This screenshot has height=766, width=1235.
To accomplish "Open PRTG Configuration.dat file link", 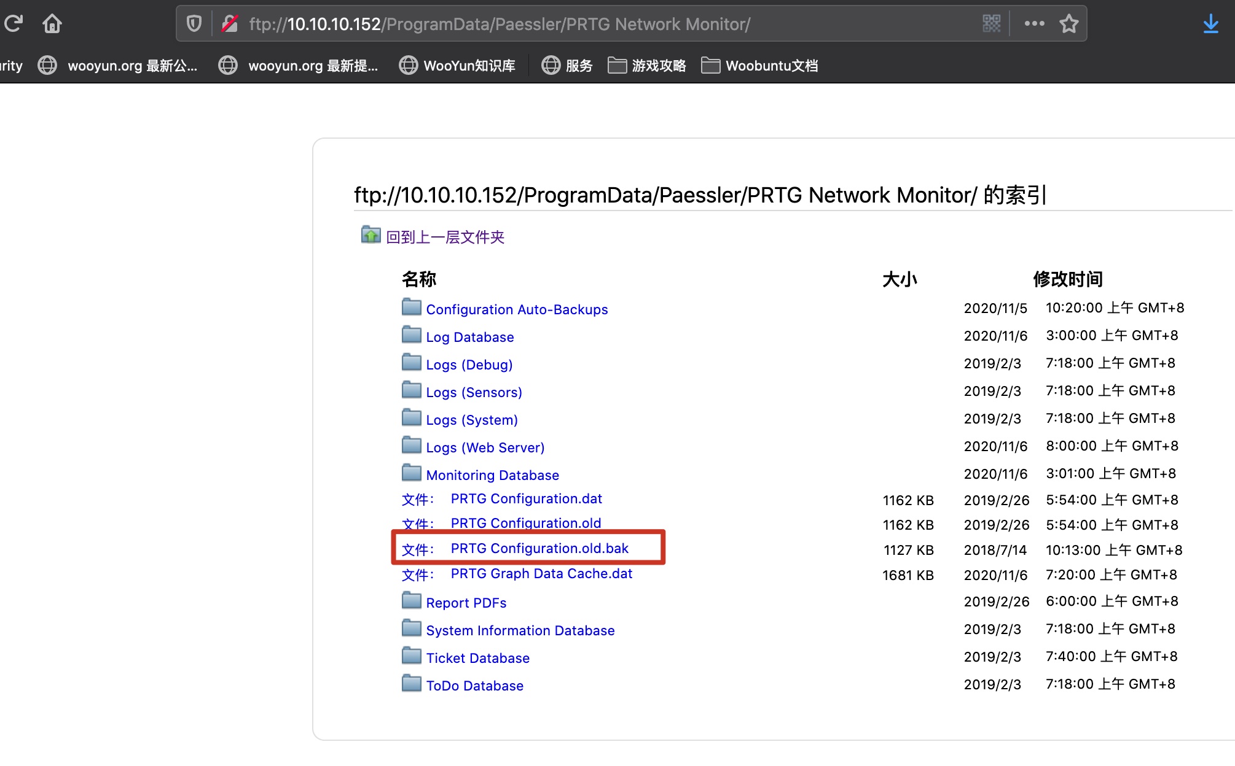I will [x=526, y=498].
